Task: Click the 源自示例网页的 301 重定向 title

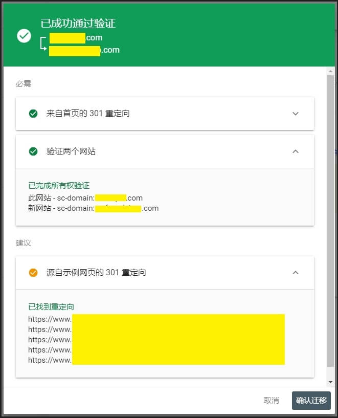Action: (96, 273)
